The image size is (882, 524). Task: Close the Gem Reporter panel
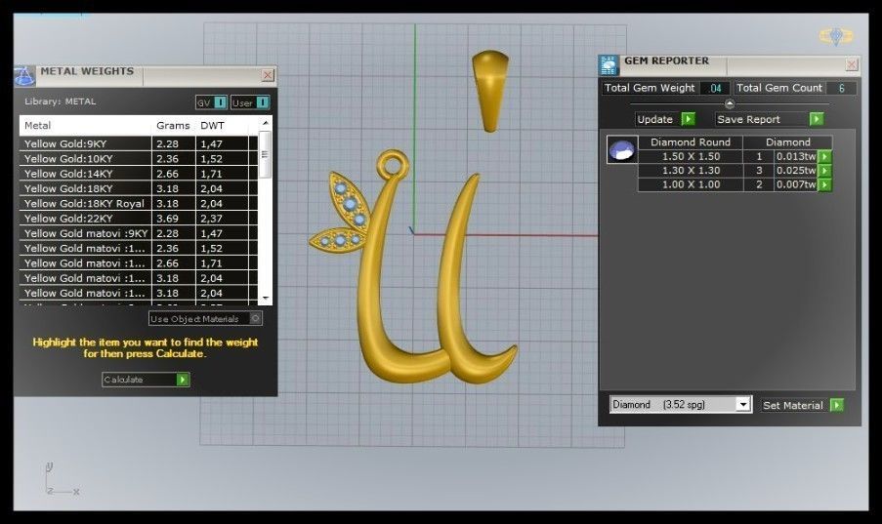click(852, 64)
